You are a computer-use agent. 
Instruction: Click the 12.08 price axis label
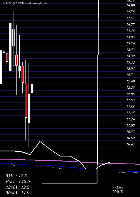point(130,94)
